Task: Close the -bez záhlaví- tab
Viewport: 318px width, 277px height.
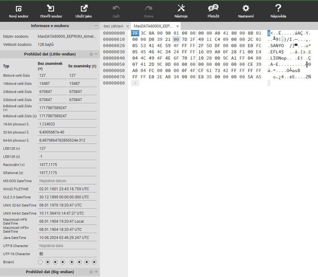Action: pyautogui.click(x=128, y=26)
